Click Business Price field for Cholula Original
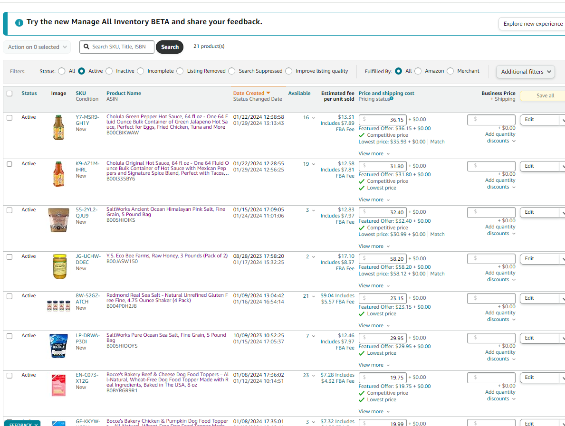The height and width of the screenshot is (426, 565). pyautogui.click(x=491, y=166)
